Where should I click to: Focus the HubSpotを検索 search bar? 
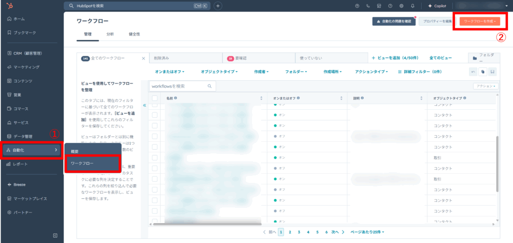pyautogui.click(x=137, y=6)
